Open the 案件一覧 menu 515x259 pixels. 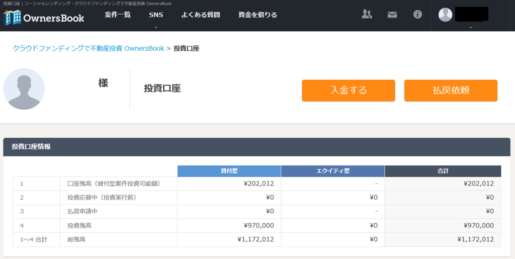click(118, 15)
